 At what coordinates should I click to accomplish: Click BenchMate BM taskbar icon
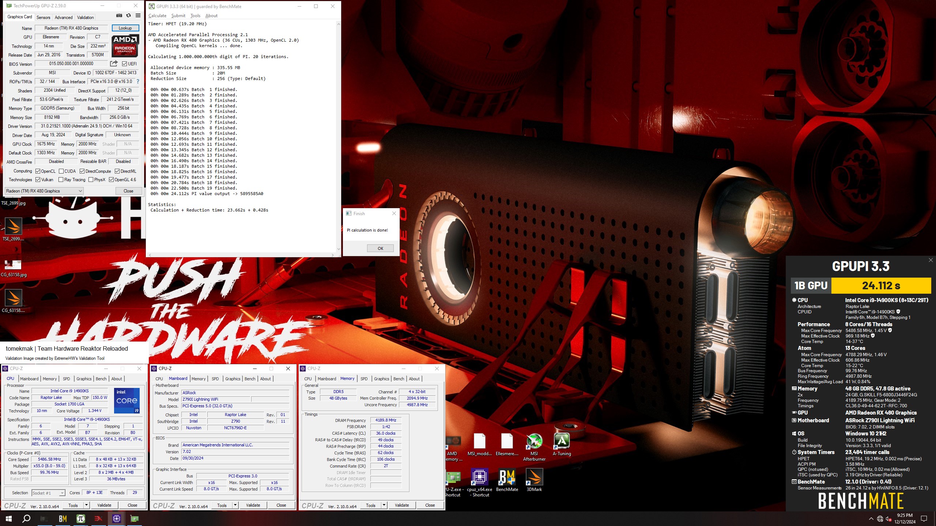(63, 519)
